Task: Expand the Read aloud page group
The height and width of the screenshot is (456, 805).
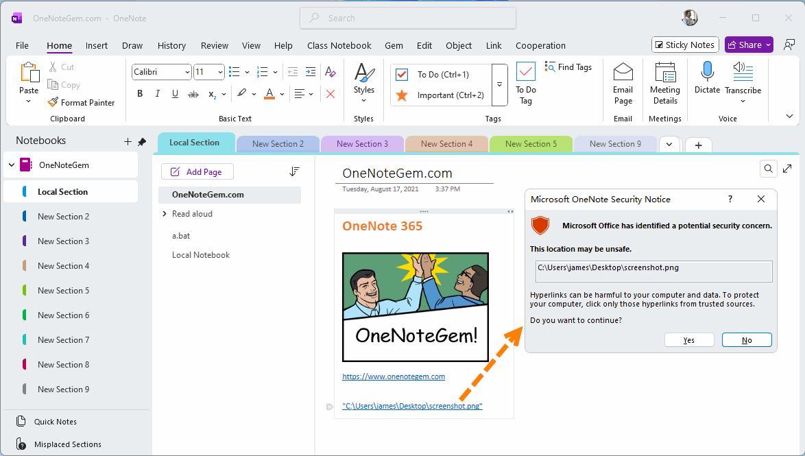Action: [165, 213]
